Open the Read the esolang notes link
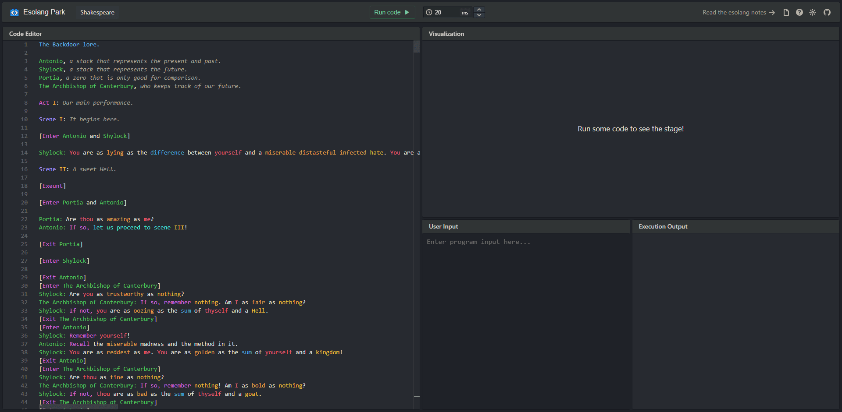The image size is (842, 412). coord(739,12)
